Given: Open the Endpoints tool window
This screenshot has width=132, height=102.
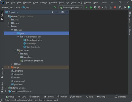Looking at the screenshot, I should (76, 97).
